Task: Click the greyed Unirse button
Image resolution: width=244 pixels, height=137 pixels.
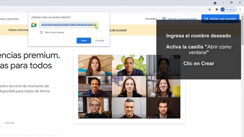Action: coord(10,123)
